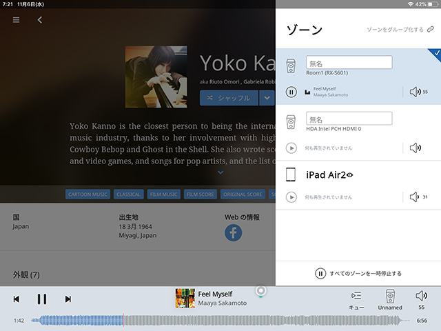Click the HDA Intel PCH HDMI speaker icon

coord(291,122)
